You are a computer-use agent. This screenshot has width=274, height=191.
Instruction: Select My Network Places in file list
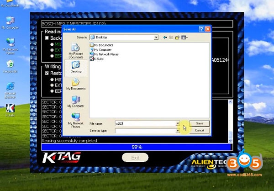104,54
